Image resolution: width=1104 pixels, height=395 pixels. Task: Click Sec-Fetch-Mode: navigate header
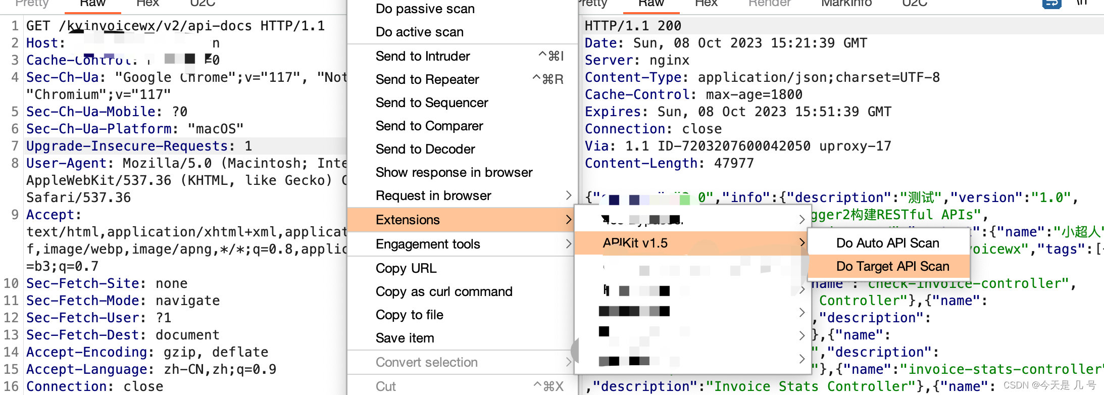[x=123, y=301]
